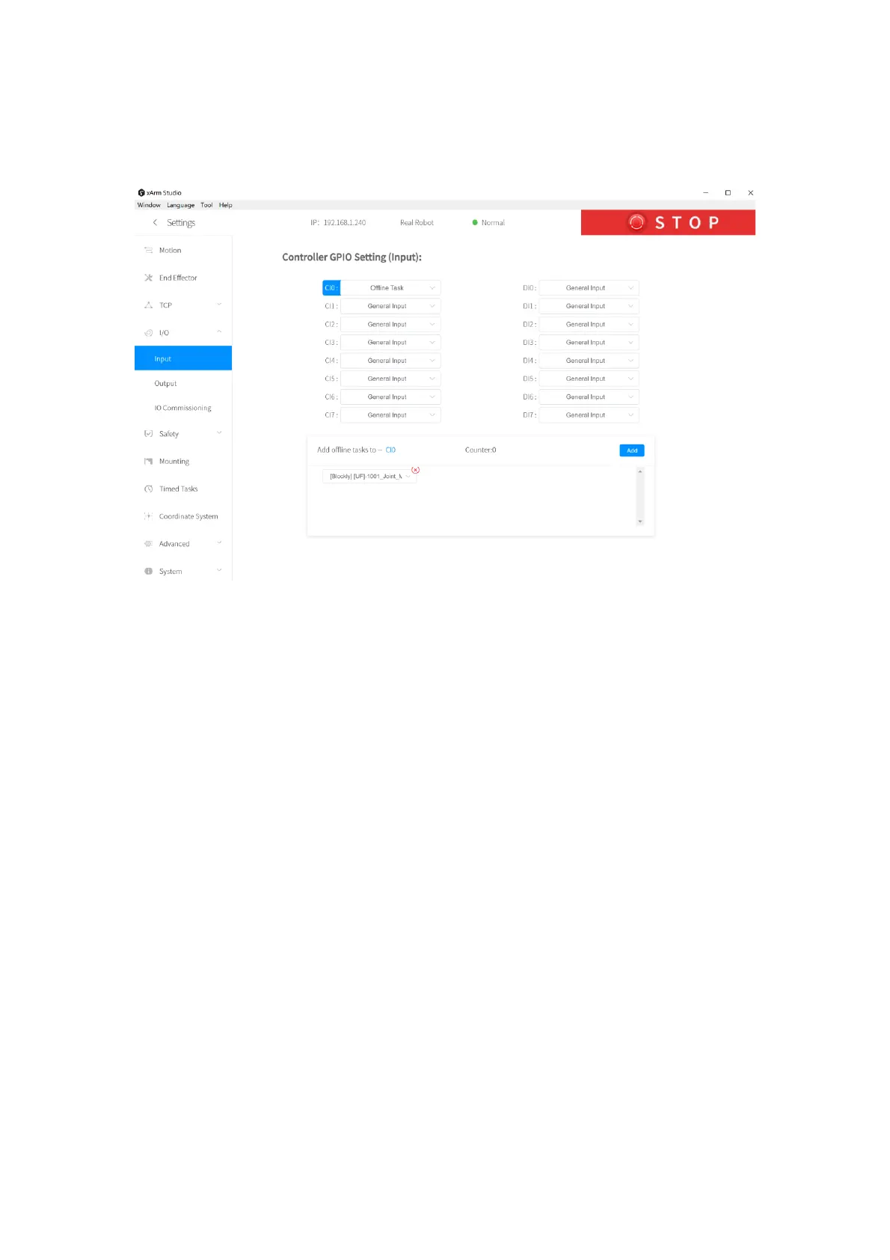
Task: Click the highlighted CI0 label
Action: (331, 288)
